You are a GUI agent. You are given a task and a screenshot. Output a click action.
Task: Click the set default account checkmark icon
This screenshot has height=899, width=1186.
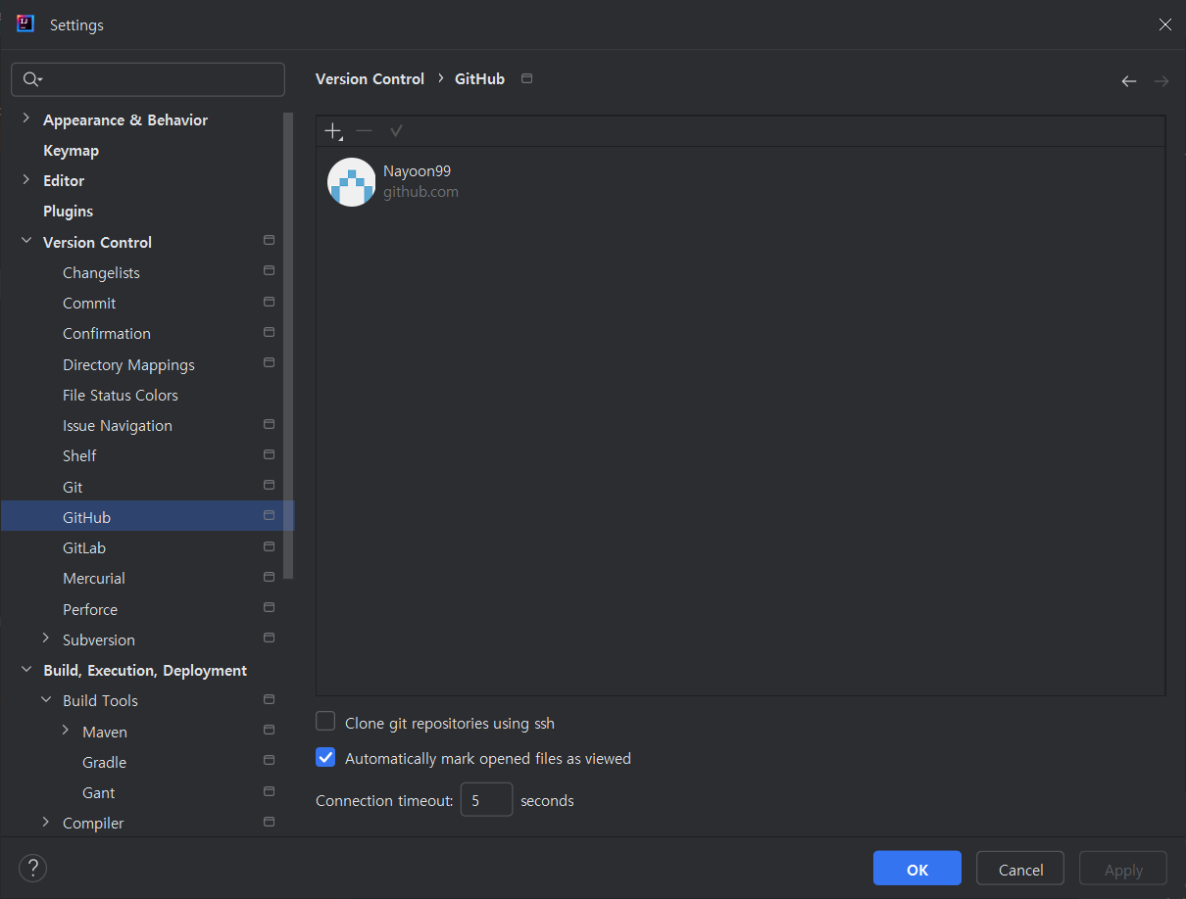[x=396, y=131]
